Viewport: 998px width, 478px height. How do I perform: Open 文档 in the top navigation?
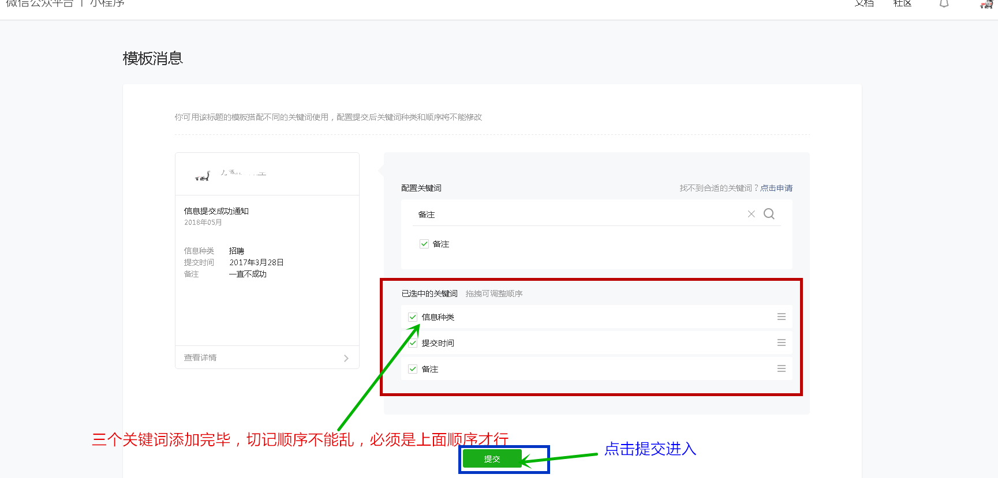point(864,3)
